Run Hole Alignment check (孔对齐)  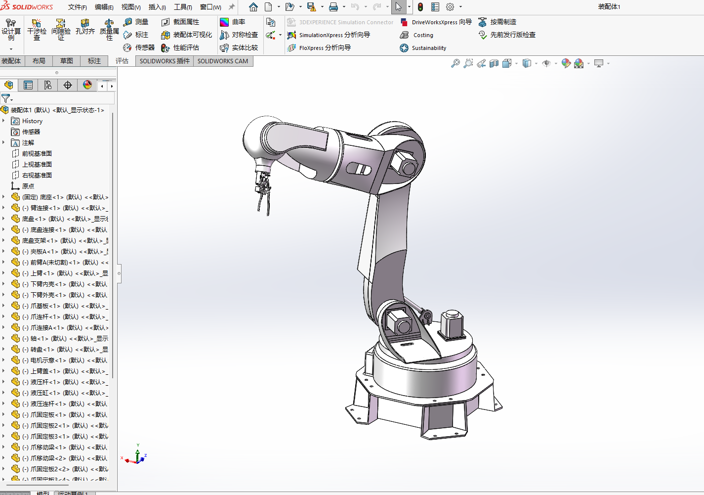85,27
